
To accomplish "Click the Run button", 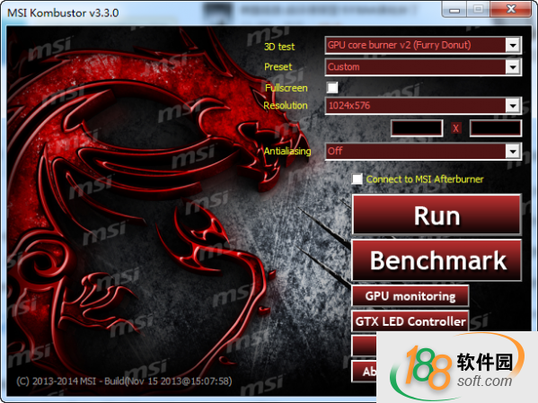I will pos(437,215).
